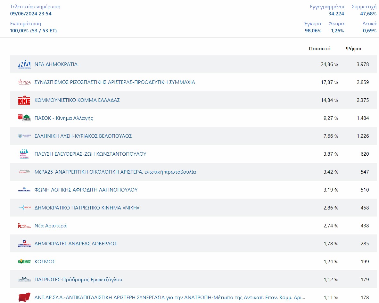
Task: Click the 510 votes value
Action: (365, 190)
